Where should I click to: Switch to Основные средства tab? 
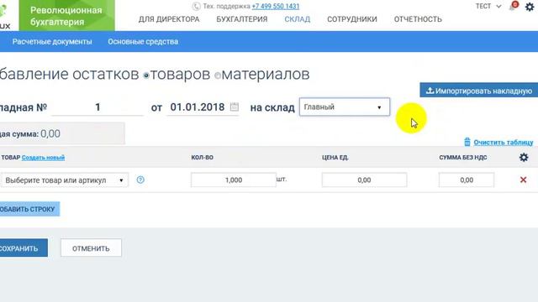tap(143, 42)
